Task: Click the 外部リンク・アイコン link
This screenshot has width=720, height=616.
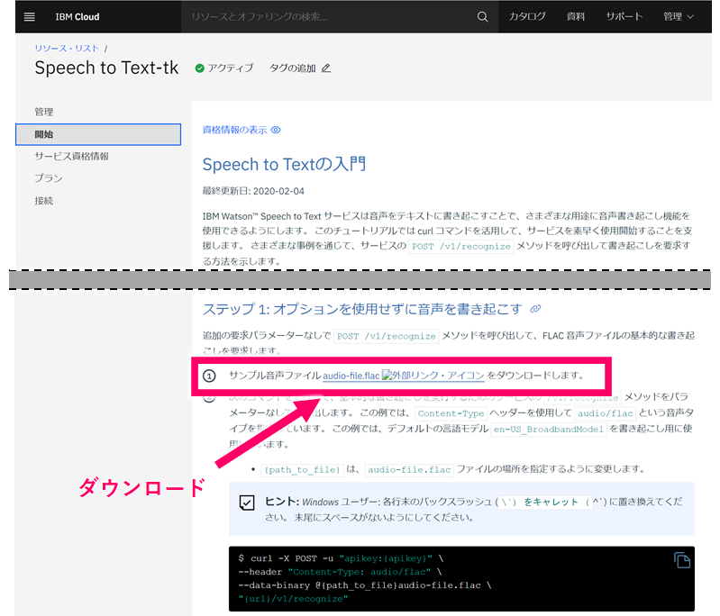Action: pos(433,376)
